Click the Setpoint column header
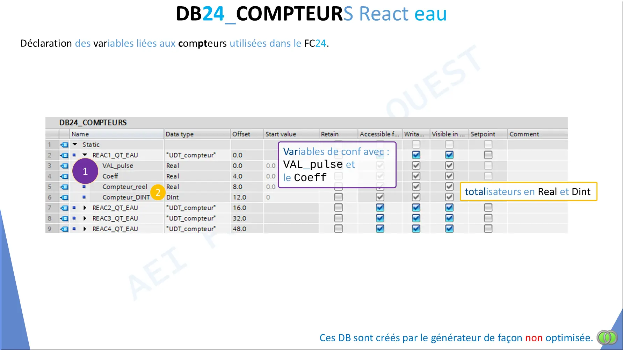The width and height of the screenshot is (623, 350). tap(488, 134)
